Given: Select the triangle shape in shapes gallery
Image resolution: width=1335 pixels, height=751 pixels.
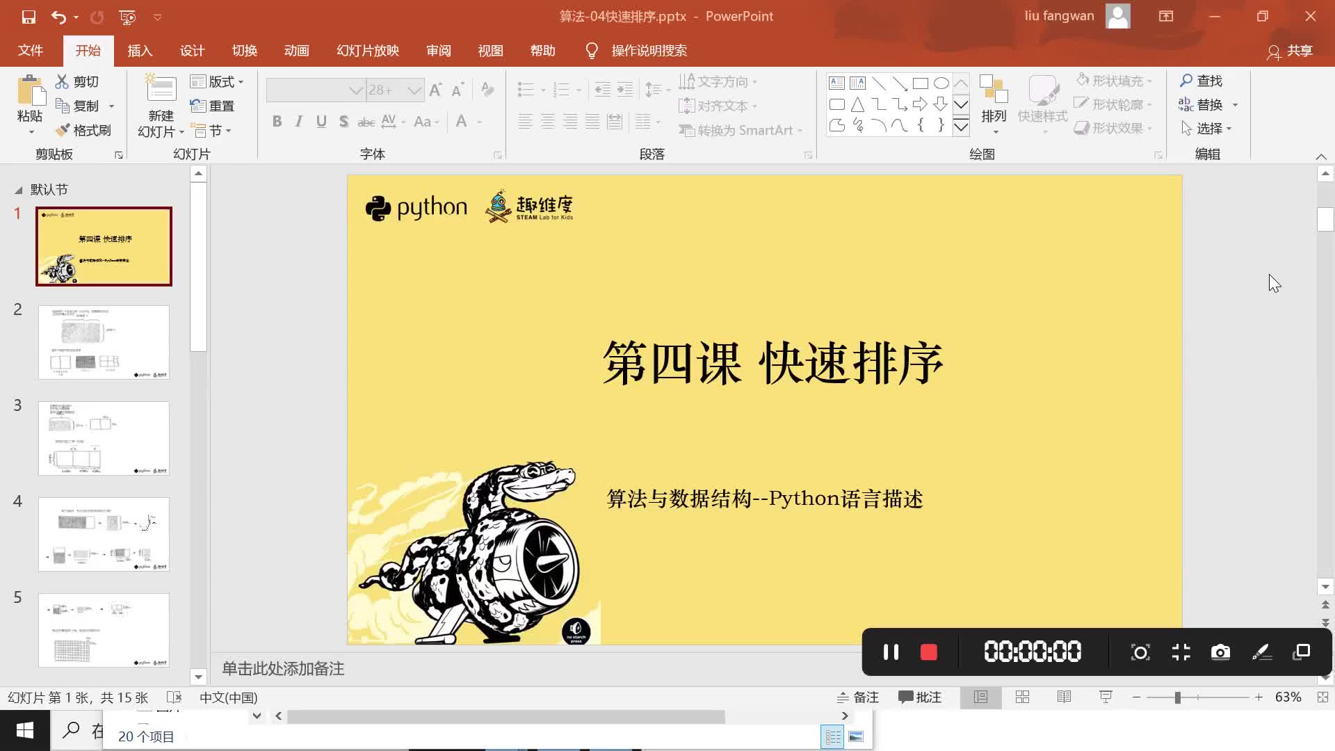Looking at the screenshot, I should tap(857, 104).
